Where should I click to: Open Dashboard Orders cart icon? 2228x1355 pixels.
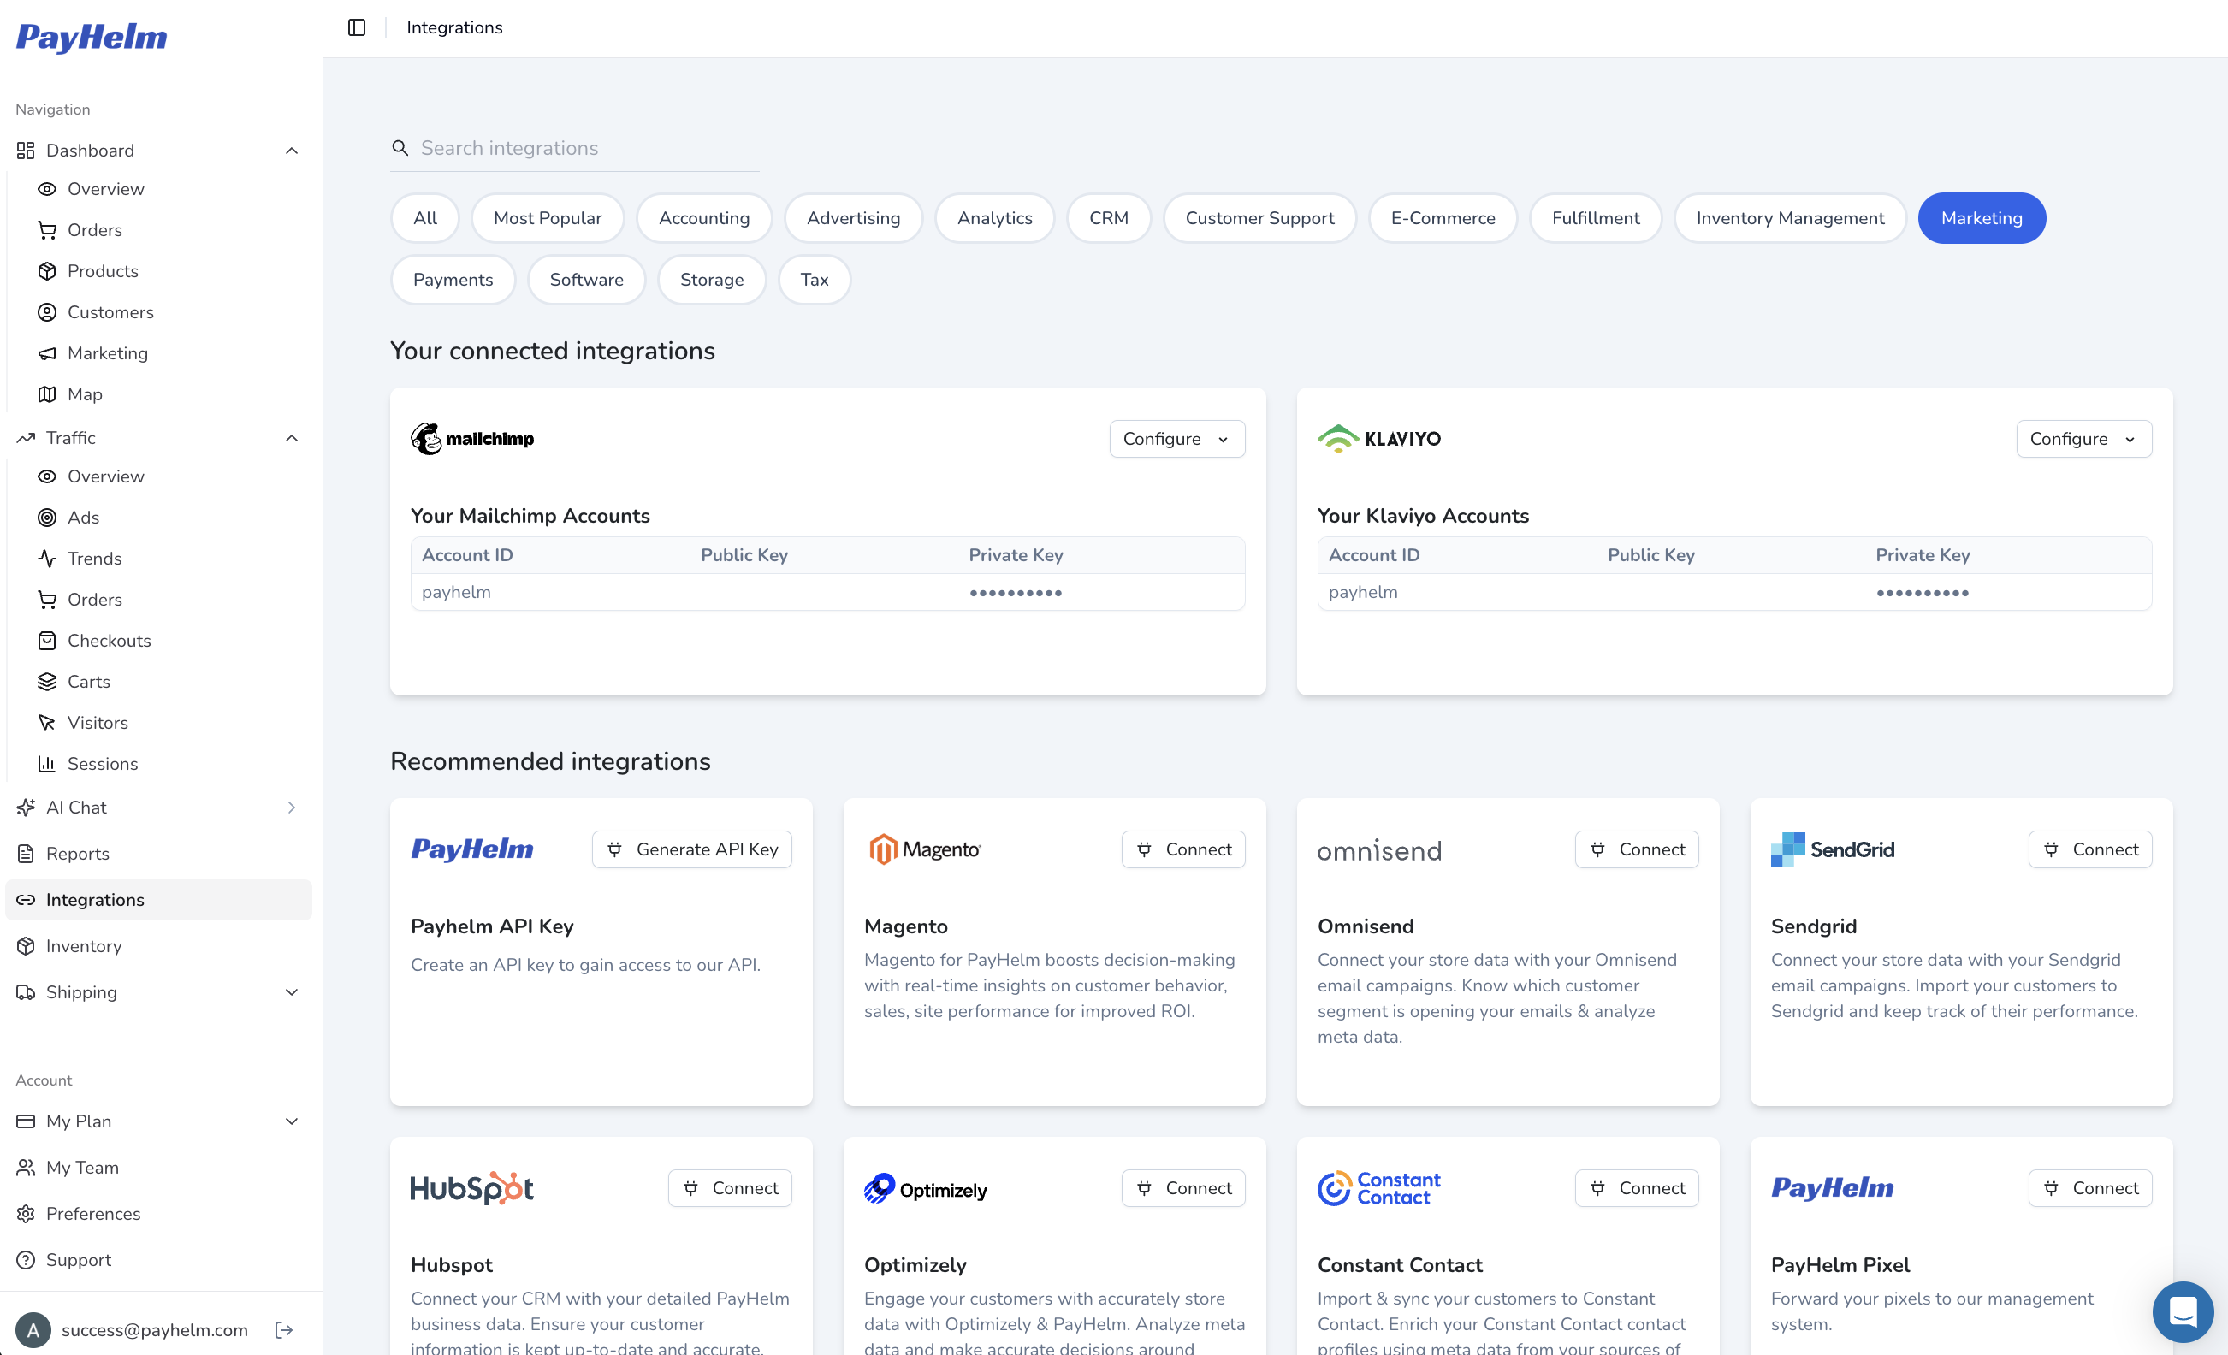pos(47,229)
